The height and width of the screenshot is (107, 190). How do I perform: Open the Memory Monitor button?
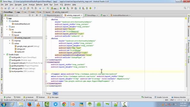pyautogui.click(x=179, y=97)
